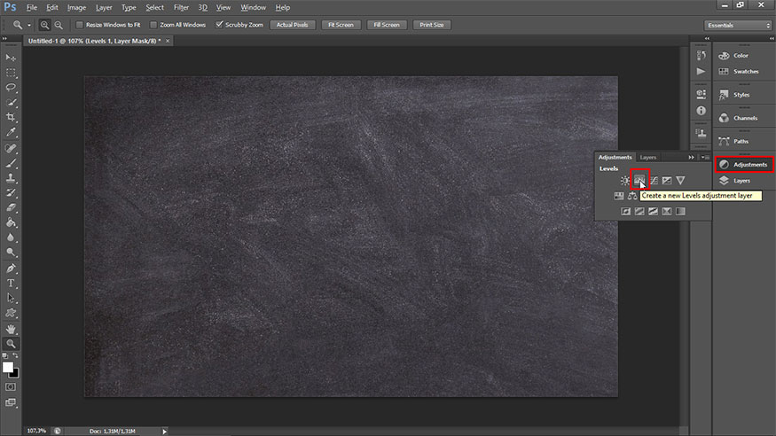Select the Move tool

pos(11,58)
